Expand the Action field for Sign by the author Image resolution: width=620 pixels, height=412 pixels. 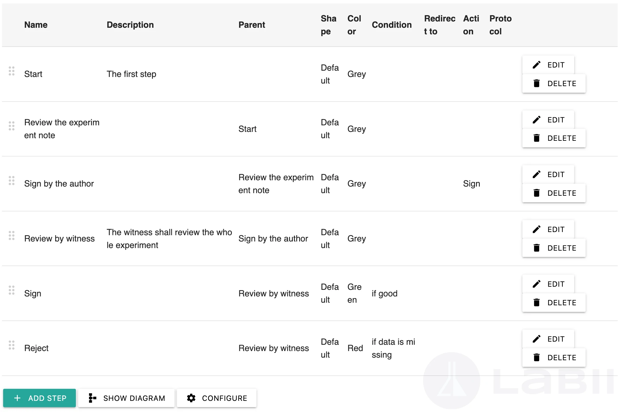[x=470, y=183]
